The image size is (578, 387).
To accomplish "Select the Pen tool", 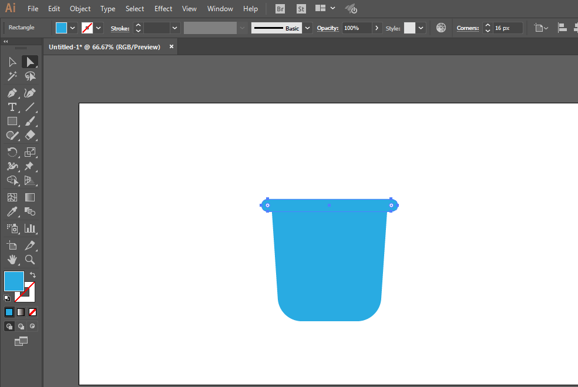I will tap(12, 93).
